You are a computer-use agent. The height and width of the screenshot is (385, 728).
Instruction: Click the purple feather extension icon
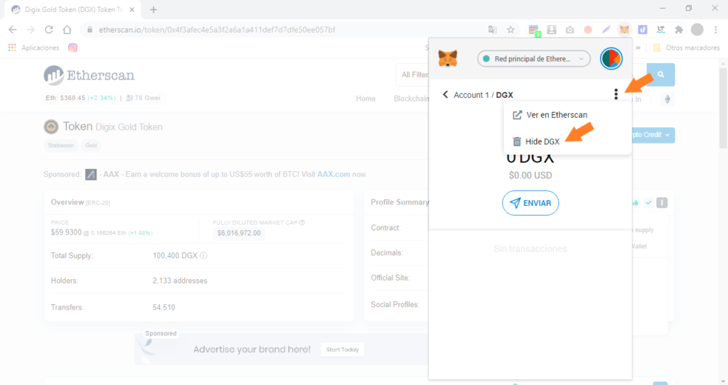[x=606, y=30]
